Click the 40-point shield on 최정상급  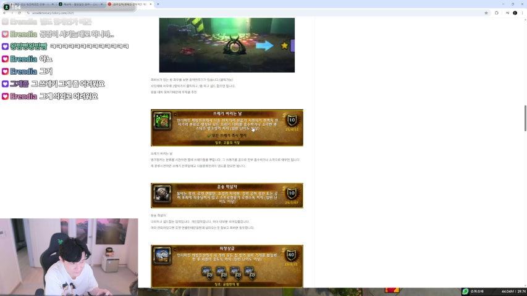[x=292, y=255]
